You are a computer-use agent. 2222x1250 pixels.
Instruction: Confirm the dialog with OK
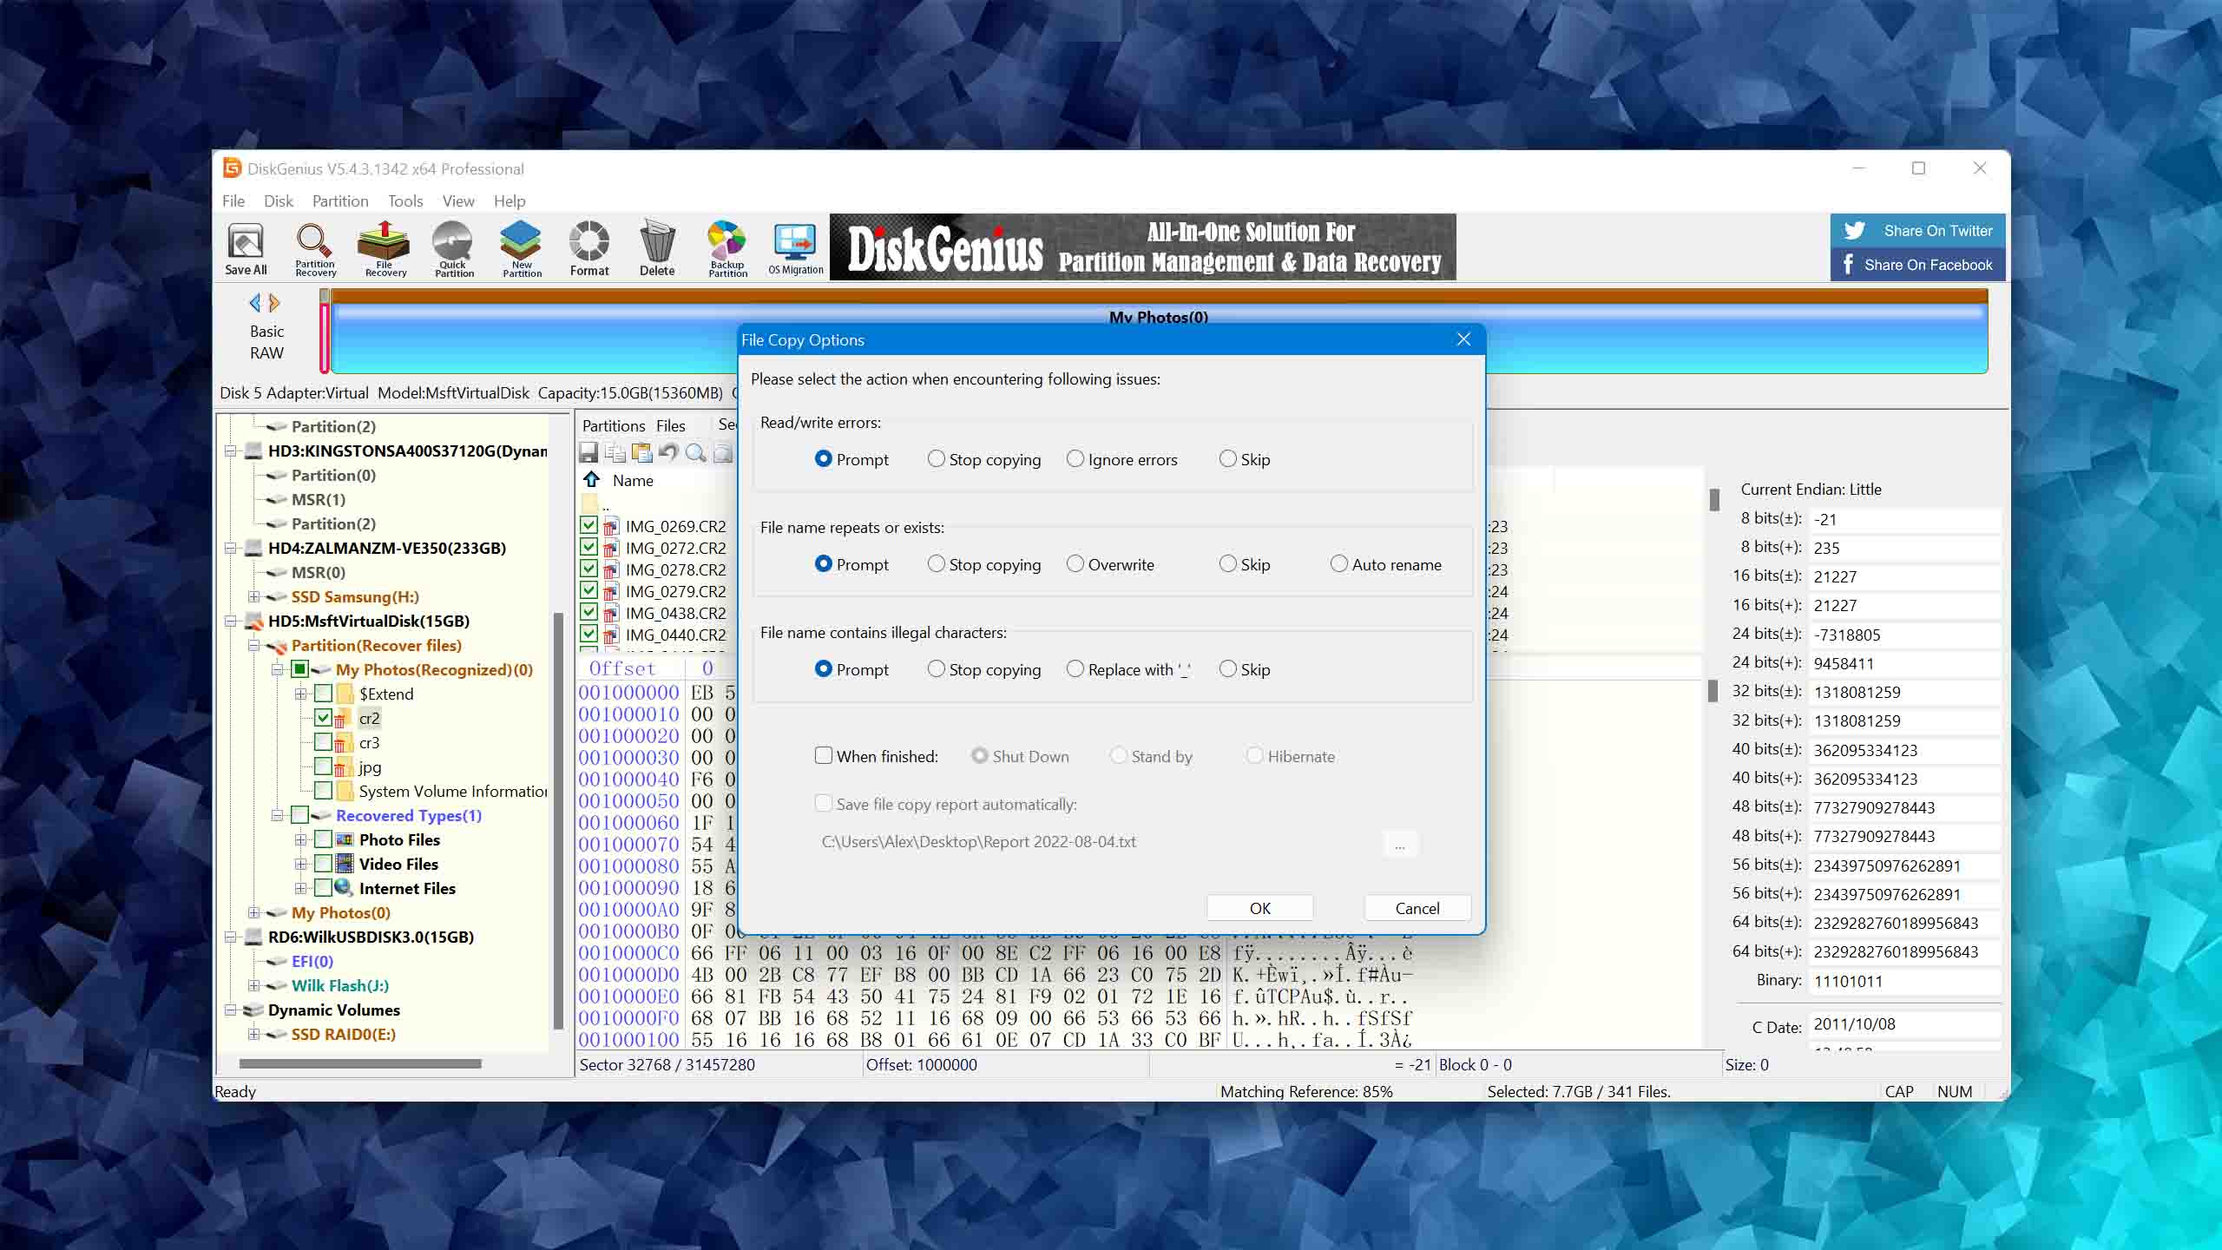coord(1259,908)
